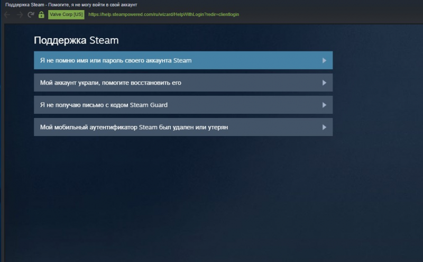Select the help.steampowered.com address URL
423x262 pixels.
[163, 15]
